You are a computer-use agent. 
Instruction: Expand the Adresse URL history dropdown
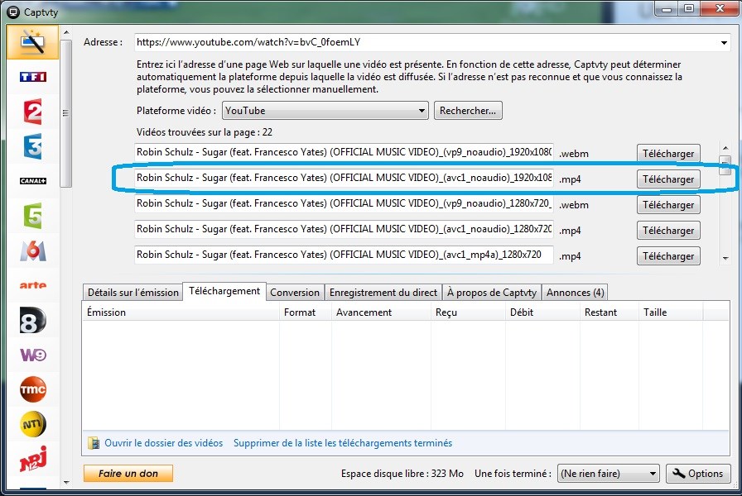[724, 42]
